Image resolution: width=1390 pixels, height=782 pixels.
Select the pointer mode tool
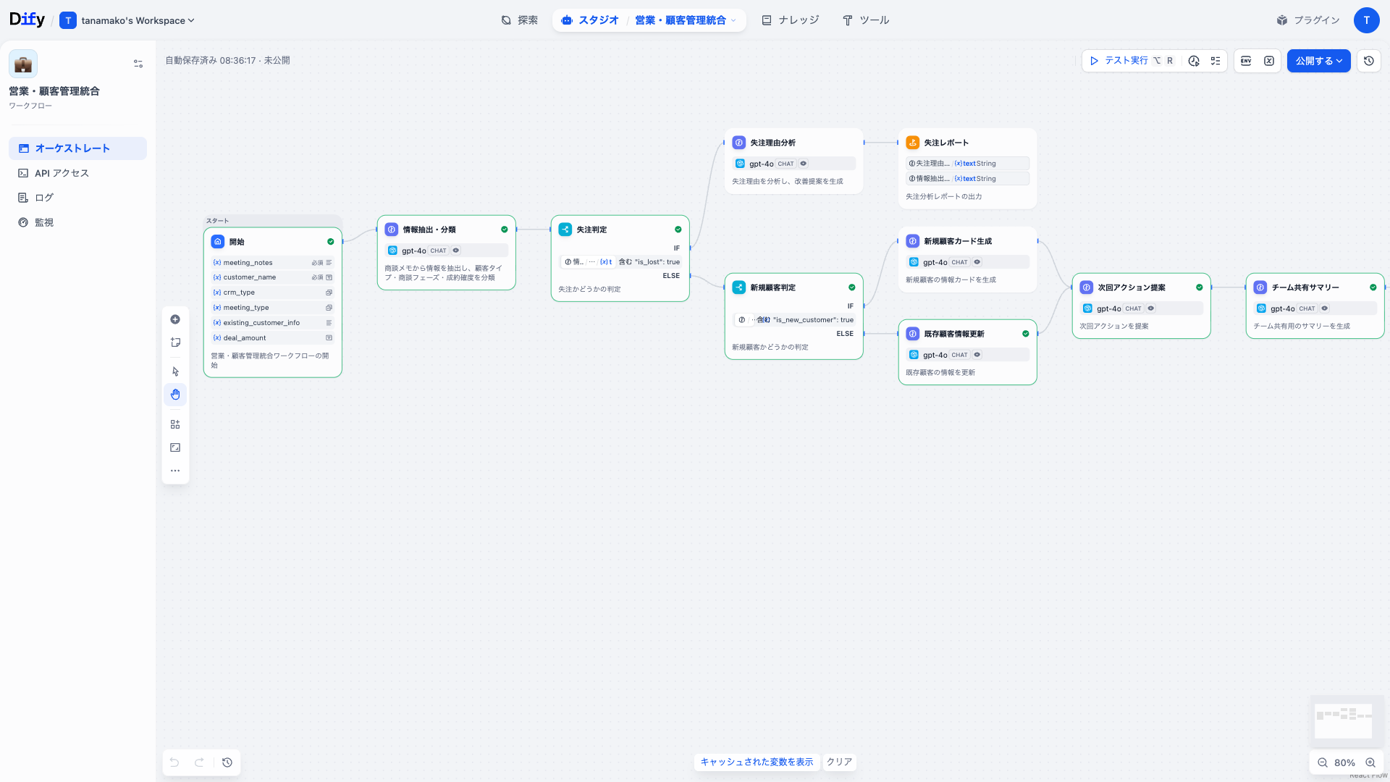[175, 371]
